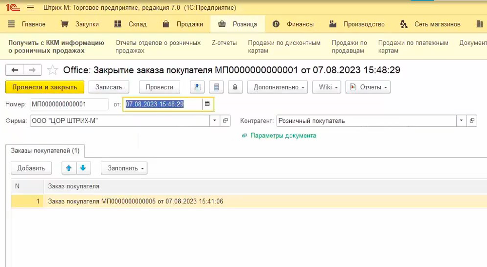Expand the Дополнительно dropdown
The height and width of the screenshot is (267, 487).
(x=277, y=87)
